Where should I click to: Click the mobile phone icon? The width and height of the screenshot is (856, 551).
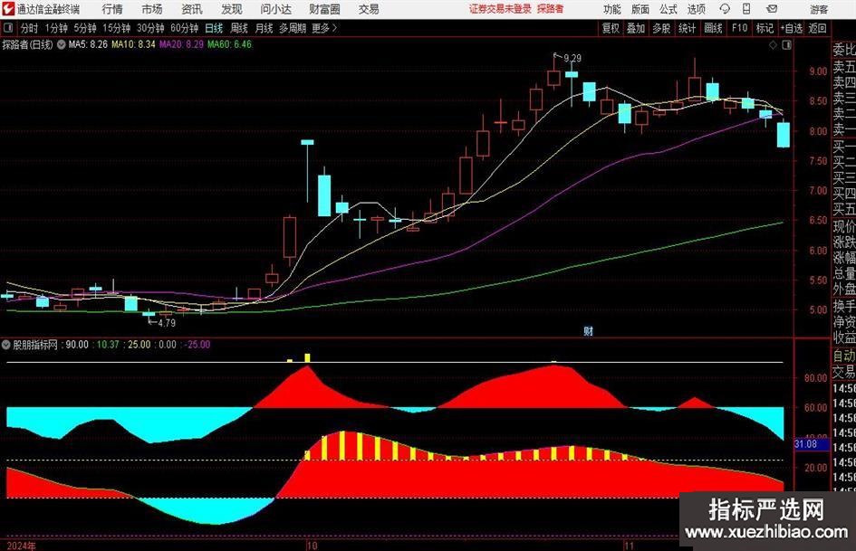click(746, 9)
